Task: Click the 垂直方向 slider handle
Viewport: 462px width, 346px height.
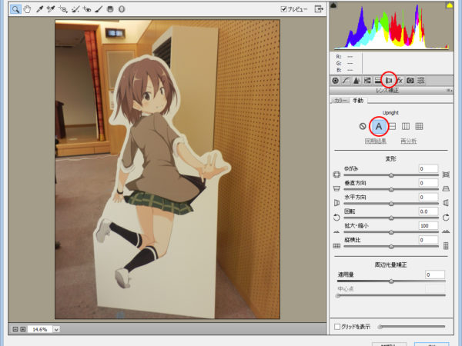Action: (391, 189)
